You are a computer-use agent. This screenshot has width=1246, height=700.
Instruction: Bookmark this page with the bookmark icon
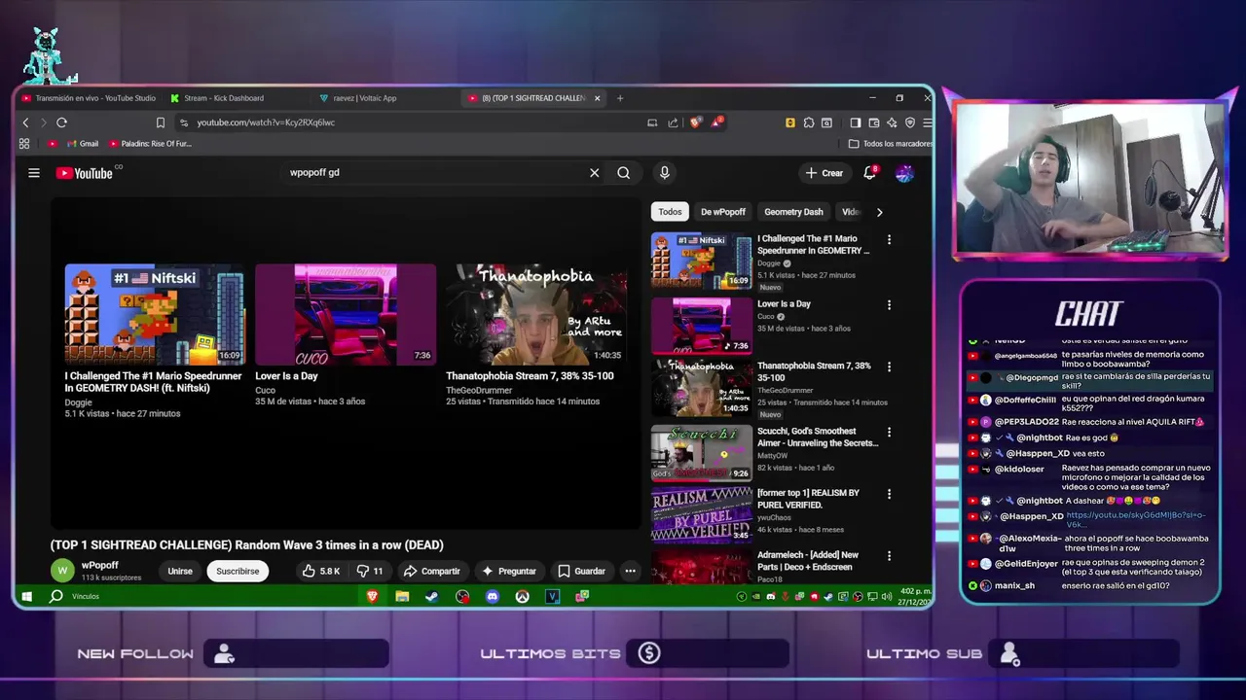click(161, 122)
